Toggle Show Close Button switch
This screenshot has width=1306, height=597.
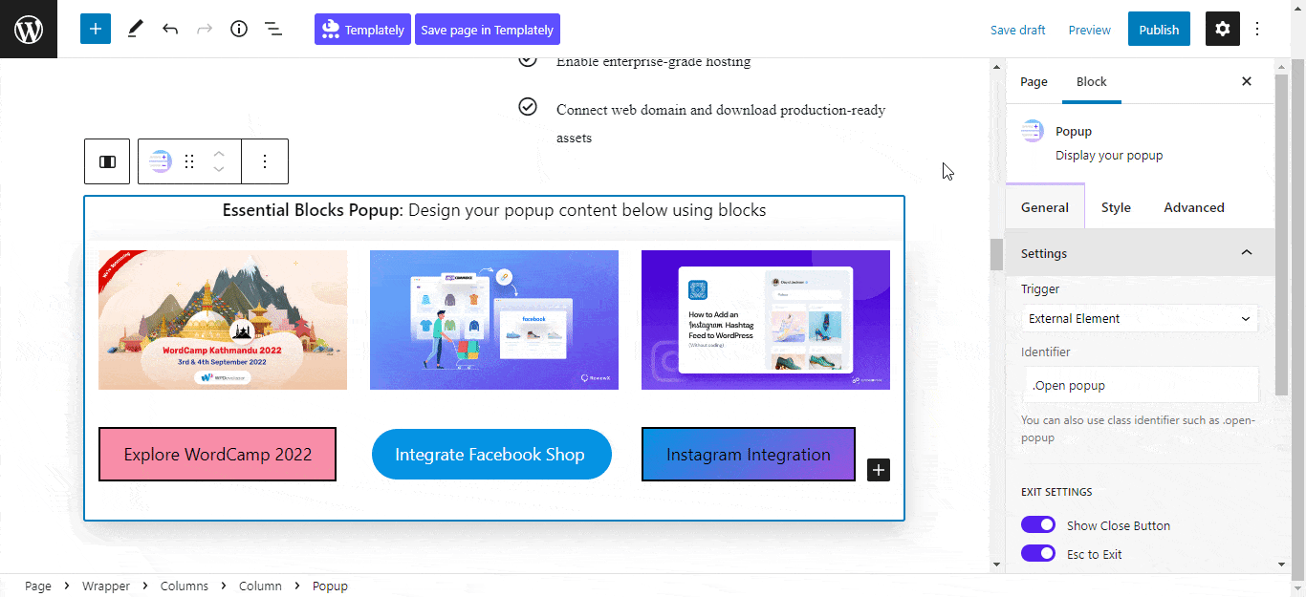click(x=1038, y=524)
